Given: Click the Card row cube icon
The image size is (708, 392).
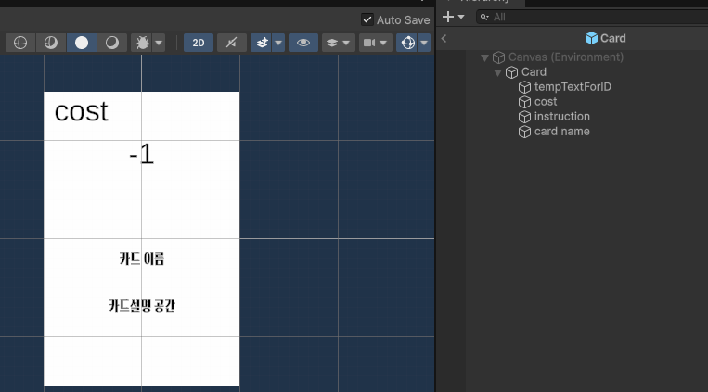Looking at the screenshot, I should (x=511, y=72).
